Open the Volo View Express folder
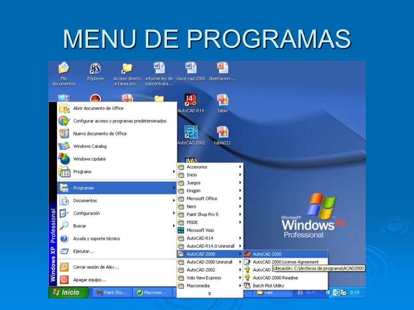 point(210,278)
